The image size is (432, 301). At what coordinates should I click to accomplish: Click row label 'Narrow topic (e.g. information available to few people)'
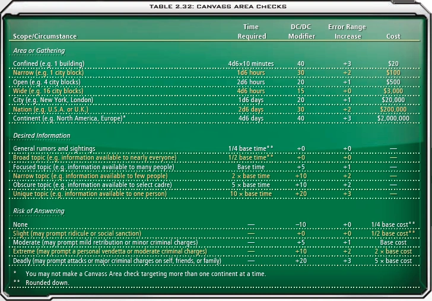point(90,176)
